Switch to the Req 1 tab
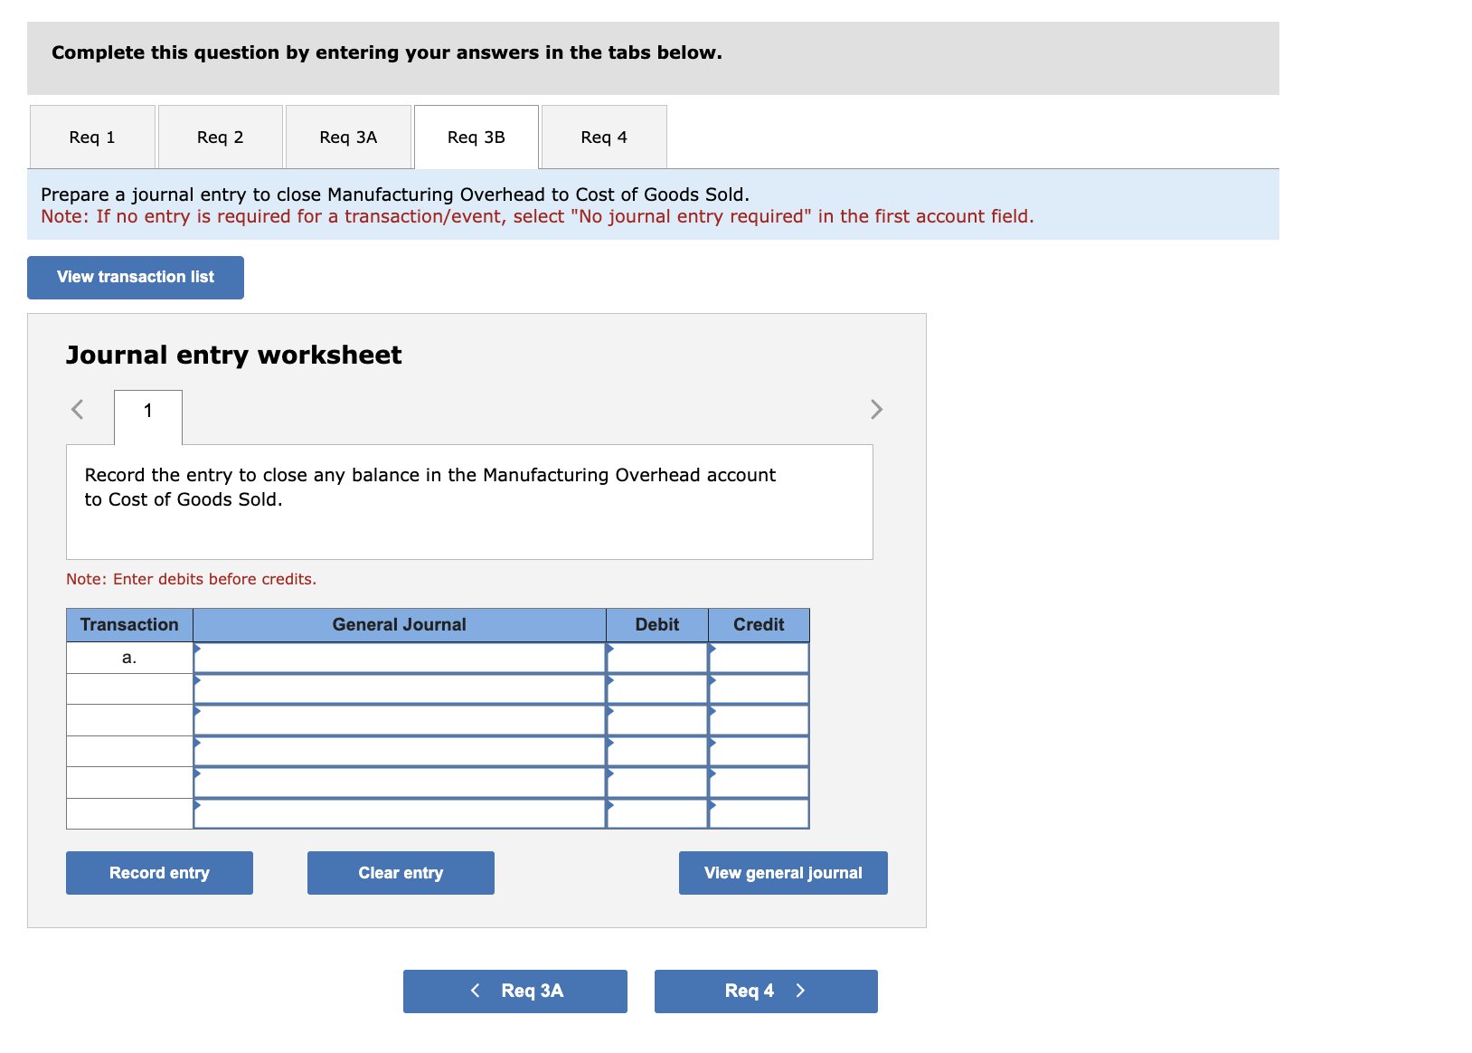Image resolution: width=1472 pixels, height=1053 pixels. [x=90, y=137]
